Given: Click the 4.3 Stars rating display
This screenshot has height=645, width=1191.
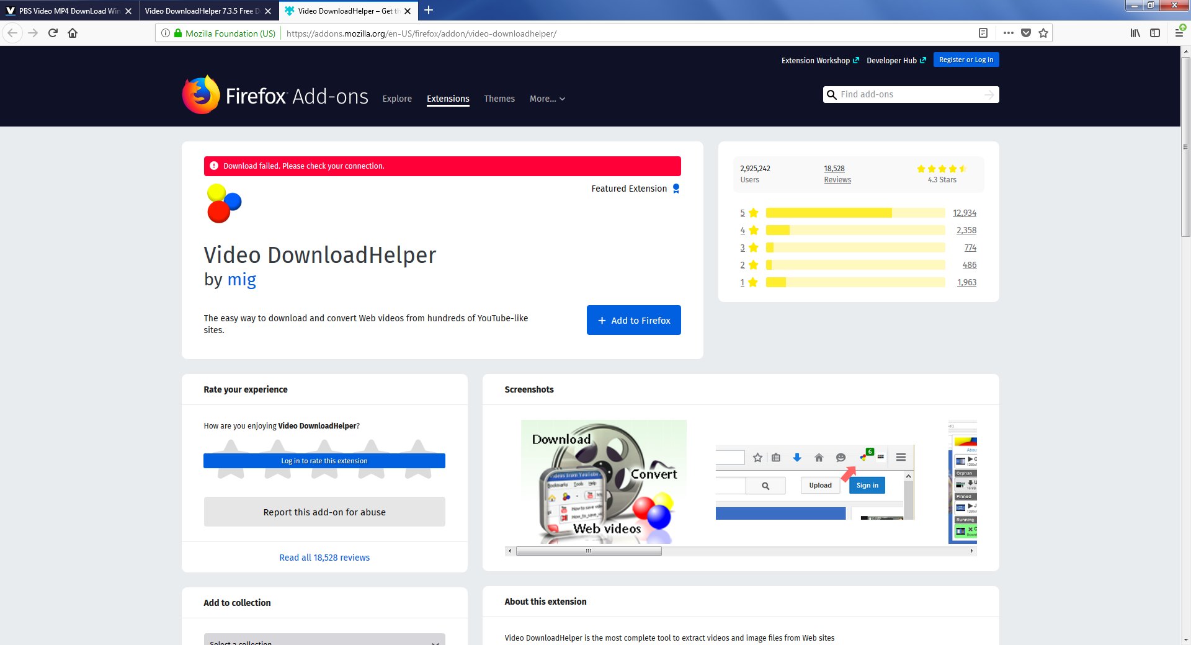Looking at the screenshot, I should coord(942,174).
